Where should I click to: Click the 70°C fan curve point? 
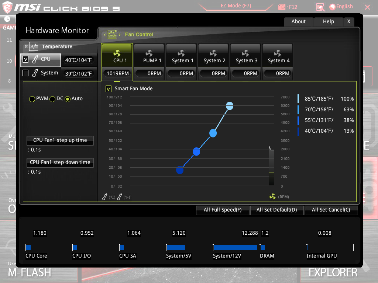click(213, 133)
